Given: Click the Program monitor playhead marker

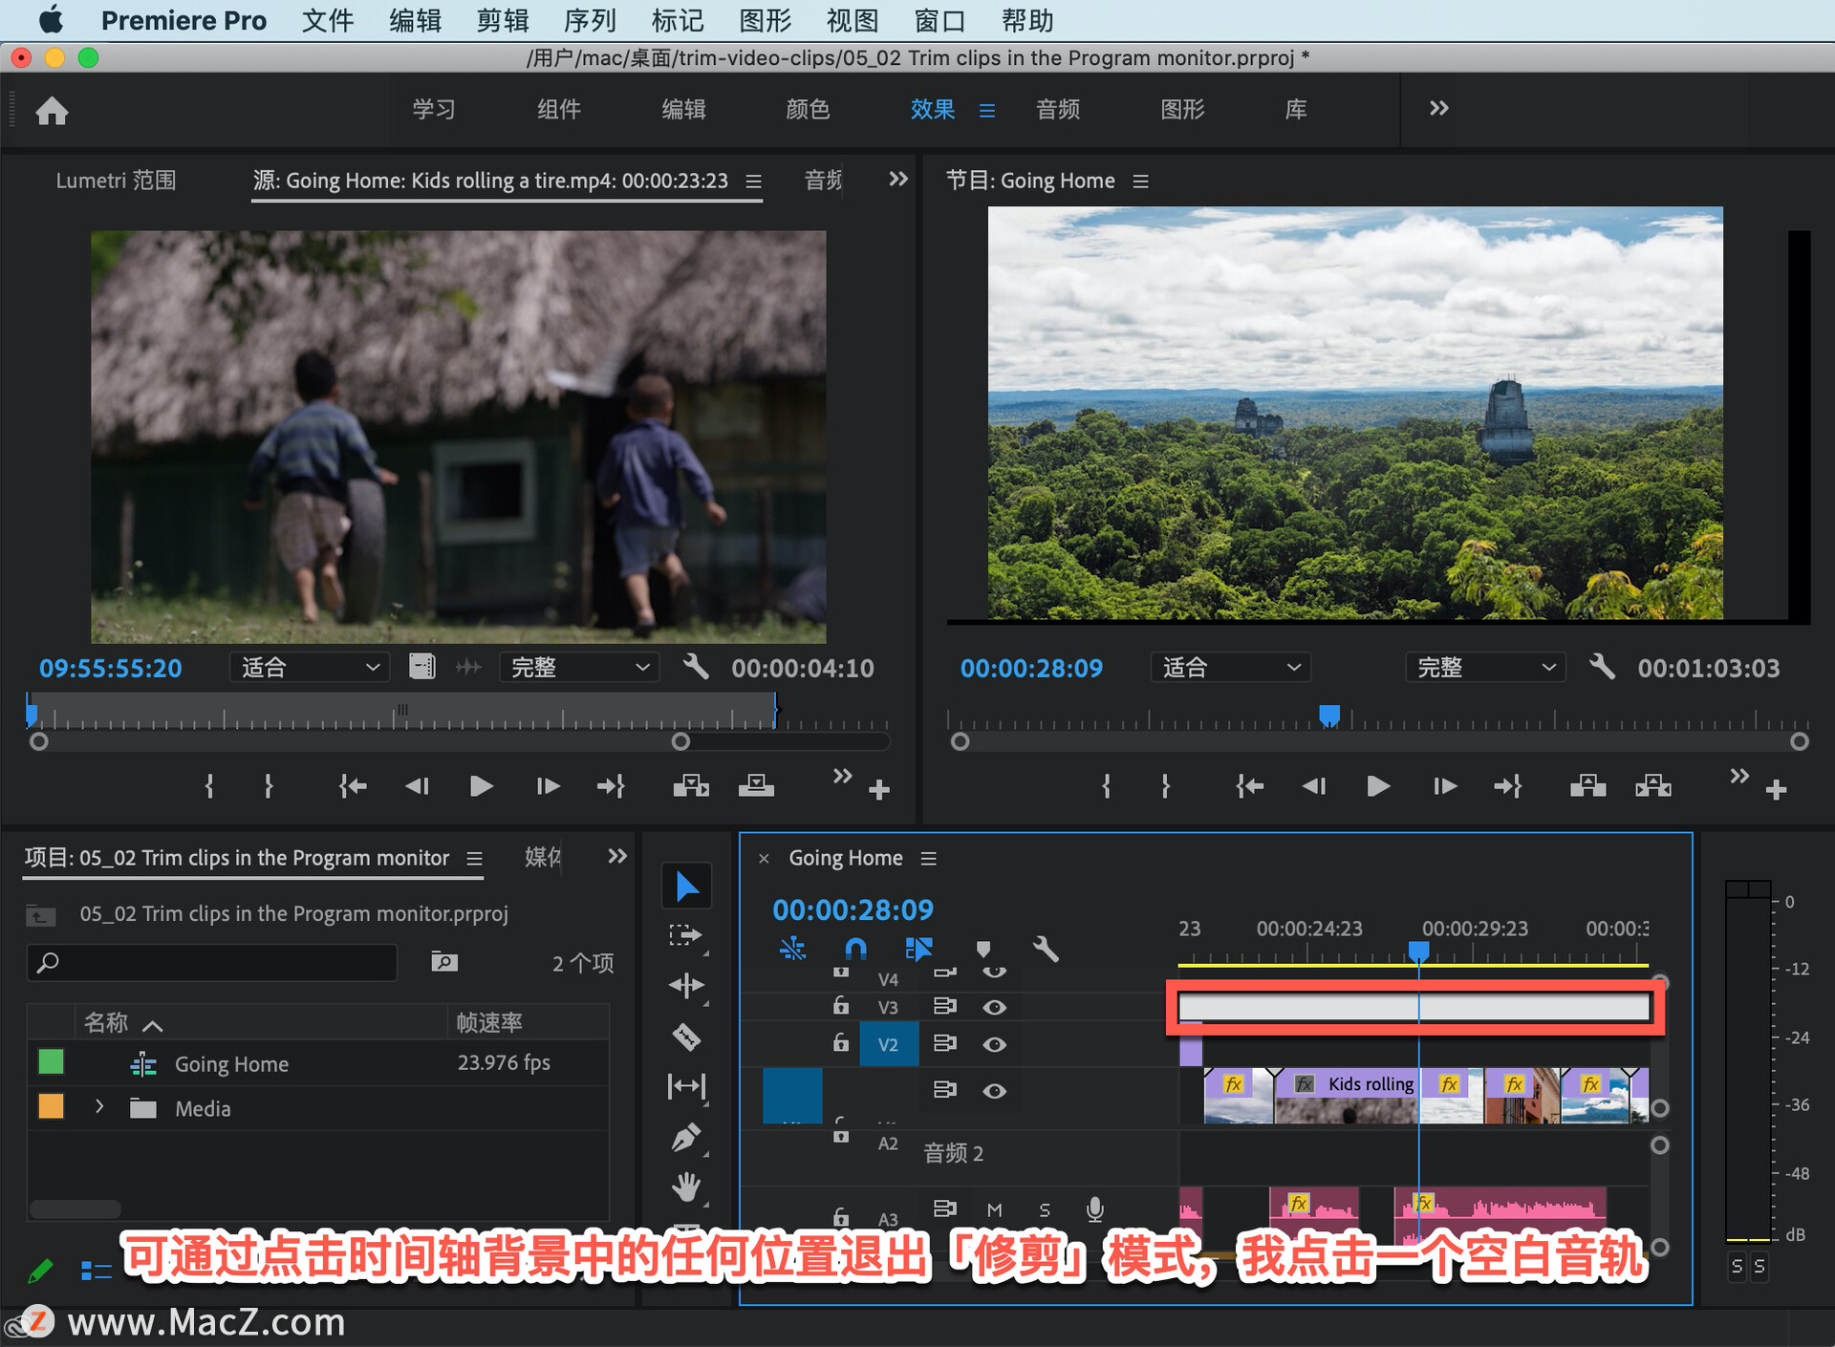Looking at the screenshot, I should (1328, 715).
